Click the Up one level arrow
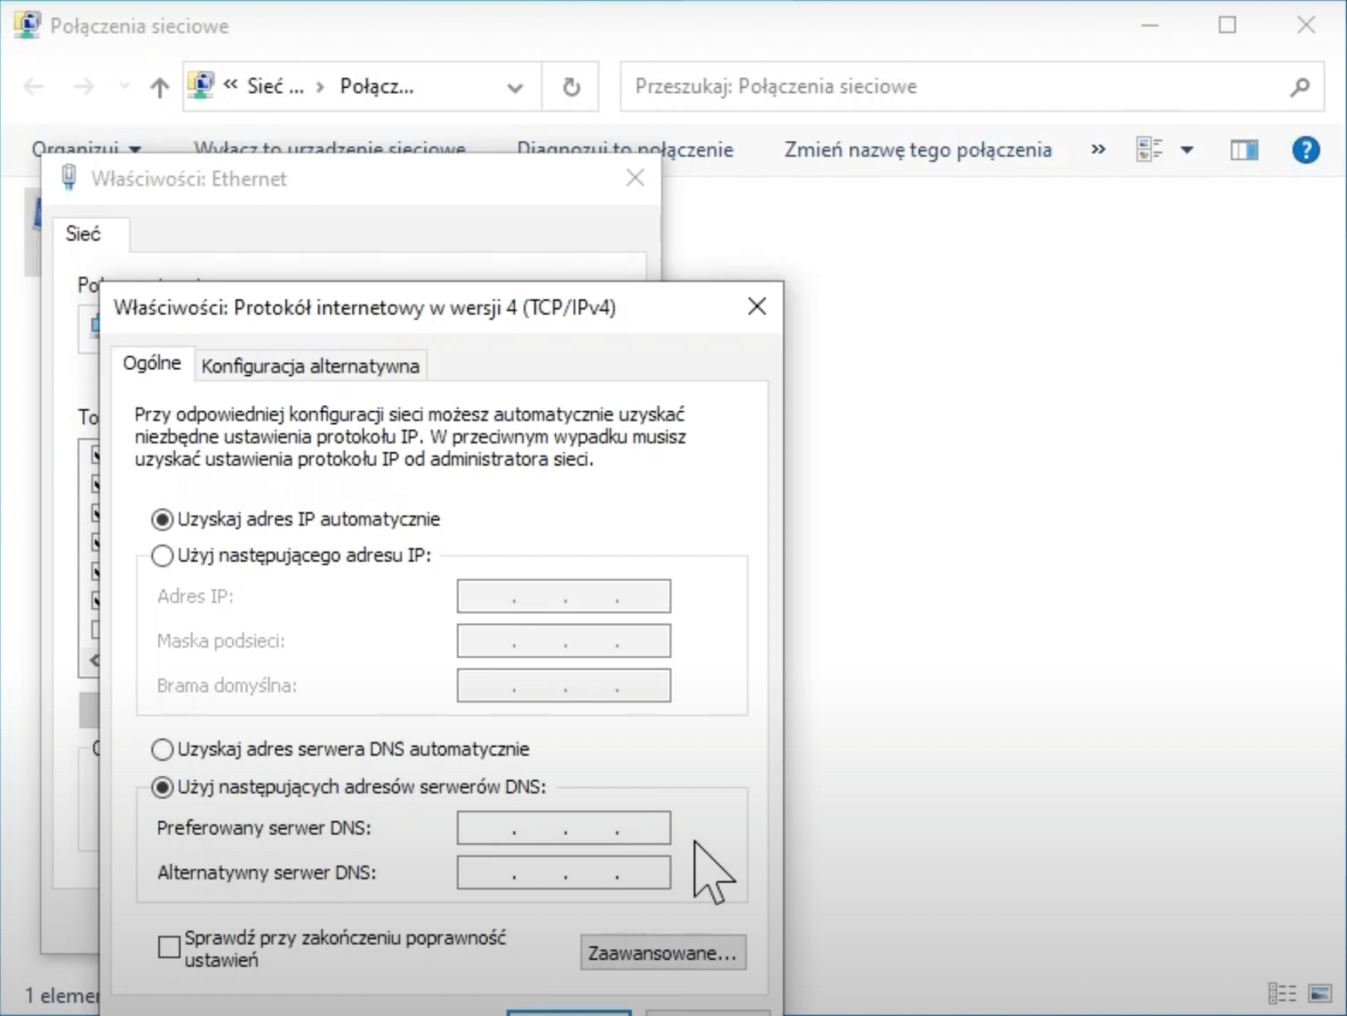The width and height of the screenshot is (1347, 1016). pos(159,86)
